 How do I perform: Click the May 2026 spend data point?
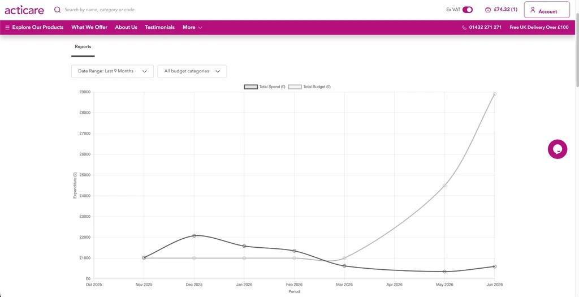(444, 272)
